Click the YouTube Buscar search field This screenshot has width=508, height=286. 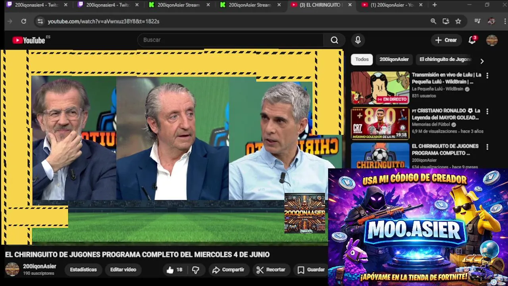coord(230,40)
